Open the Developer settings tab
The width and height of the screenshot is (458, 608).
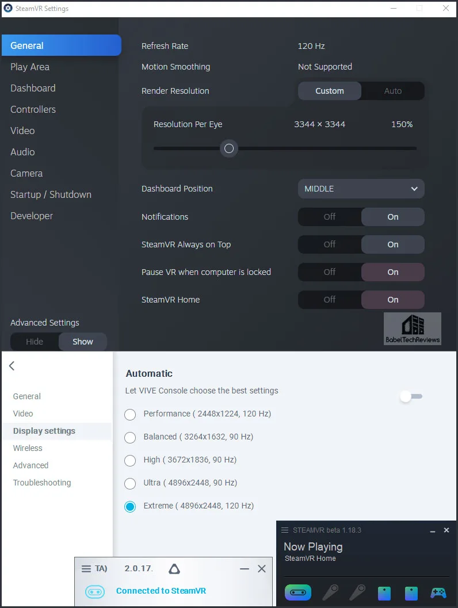tap(32, 216)
